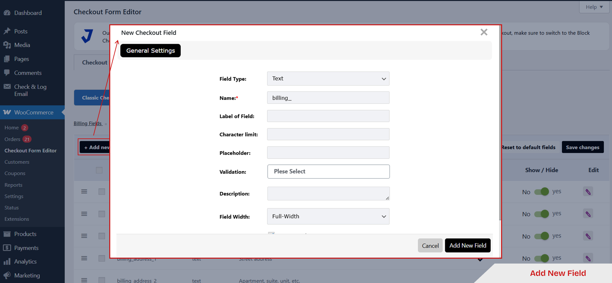This screenshot has width=612, height=283.
Task: Click the Name input field
Action: [x=328, y=98]
